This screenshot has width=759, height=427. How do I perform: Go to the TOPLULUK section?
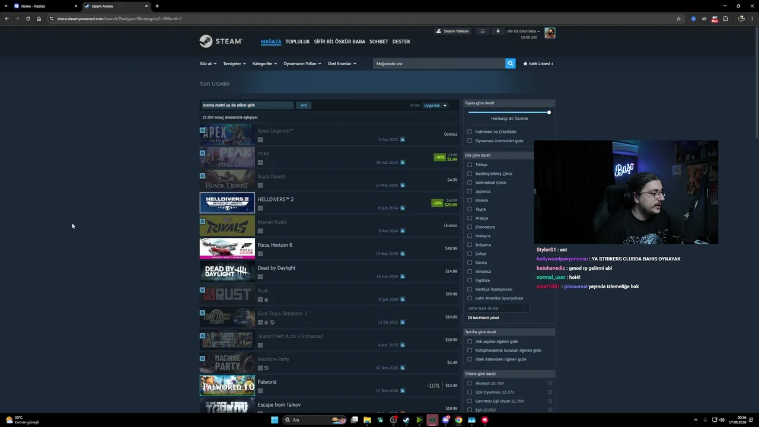pyautogui.click(x=298, y=42)
